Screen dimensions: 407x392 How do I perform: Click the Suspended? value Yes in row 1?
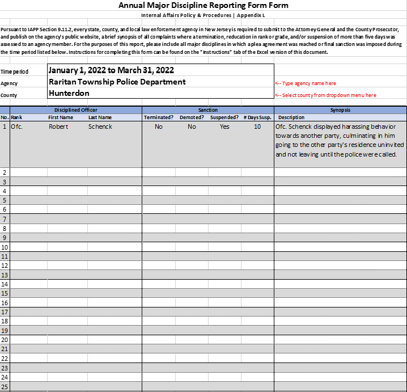tap(224, 127)
